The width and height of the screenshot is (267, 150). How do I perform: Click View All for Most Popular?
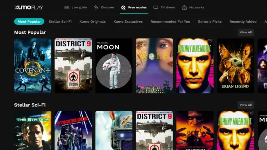(x=245, y=32)
